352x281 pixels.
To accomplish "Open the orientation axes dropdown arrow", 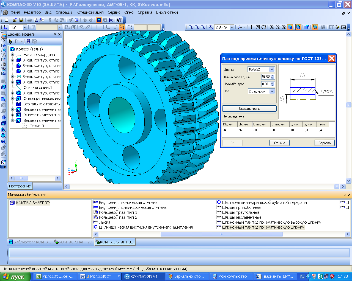I will (x=245, y=27).
